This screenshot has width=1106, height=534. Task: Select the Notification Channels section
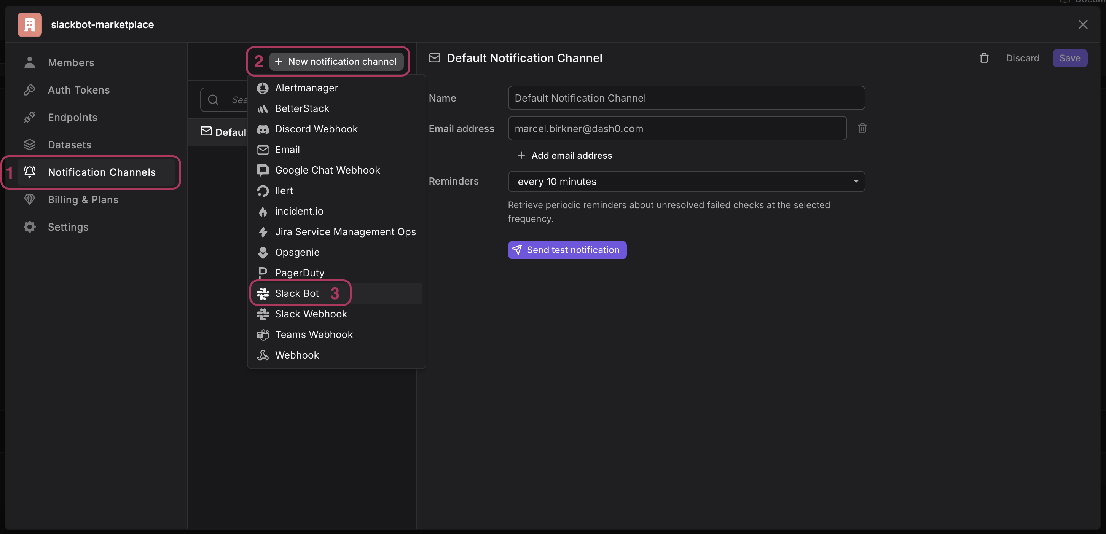96,172
